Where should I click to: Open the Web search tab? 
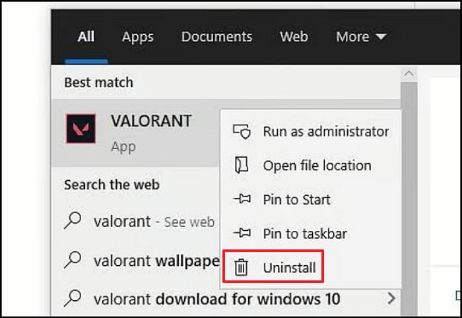pos(294,37)
